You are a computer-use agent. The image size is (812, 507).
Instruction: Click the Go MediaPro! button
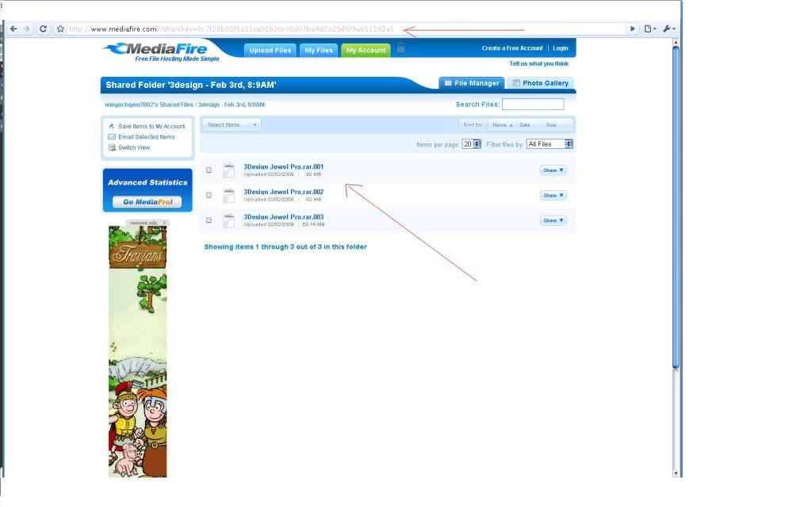(x=147, y=202)
